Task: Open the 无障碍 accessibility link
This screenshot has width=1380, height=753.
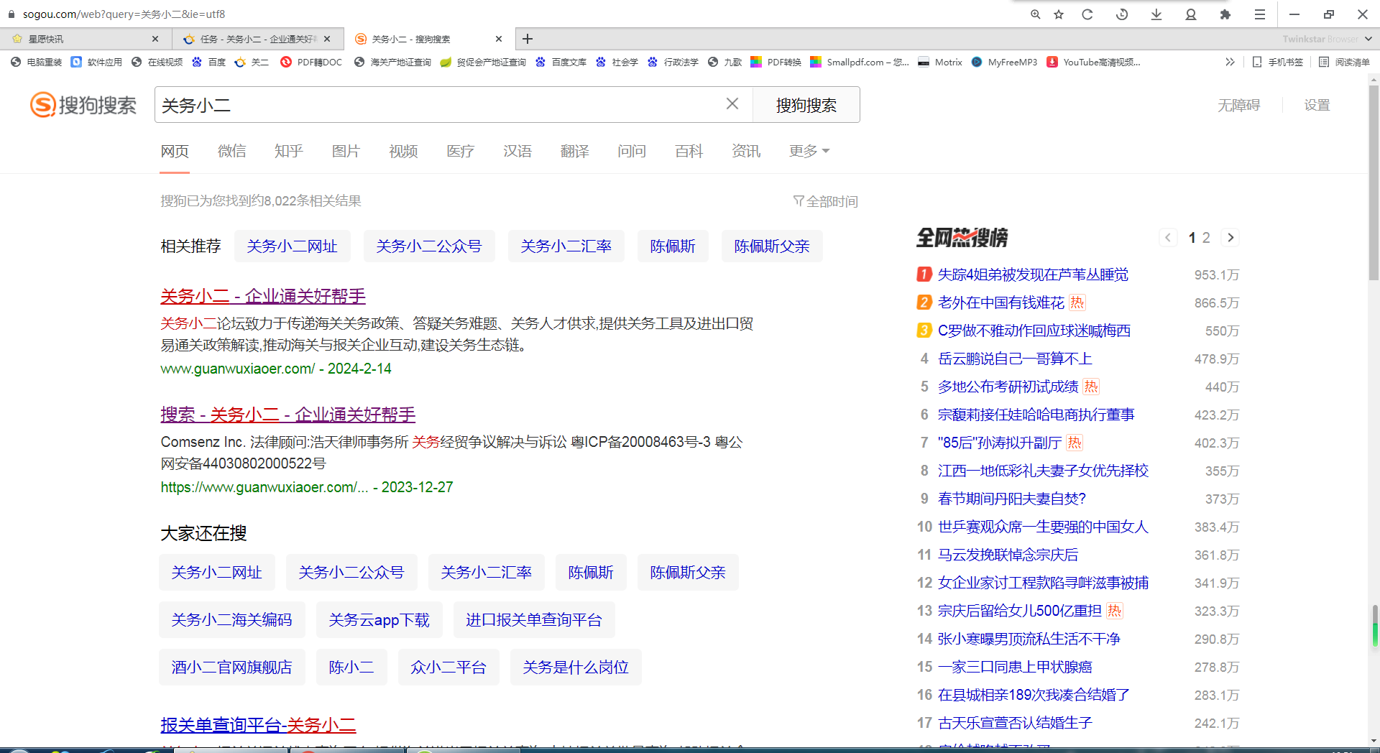Action: pyautogui.click(x=1239, y=106)
